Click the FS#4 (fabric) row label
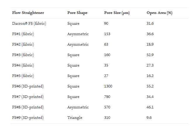This screenshot has width=192, height=127. (23, 65)
